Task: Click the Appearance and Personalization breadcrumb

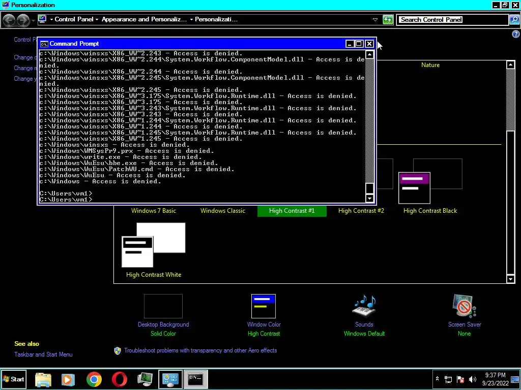Action: (x=144, y=19)
